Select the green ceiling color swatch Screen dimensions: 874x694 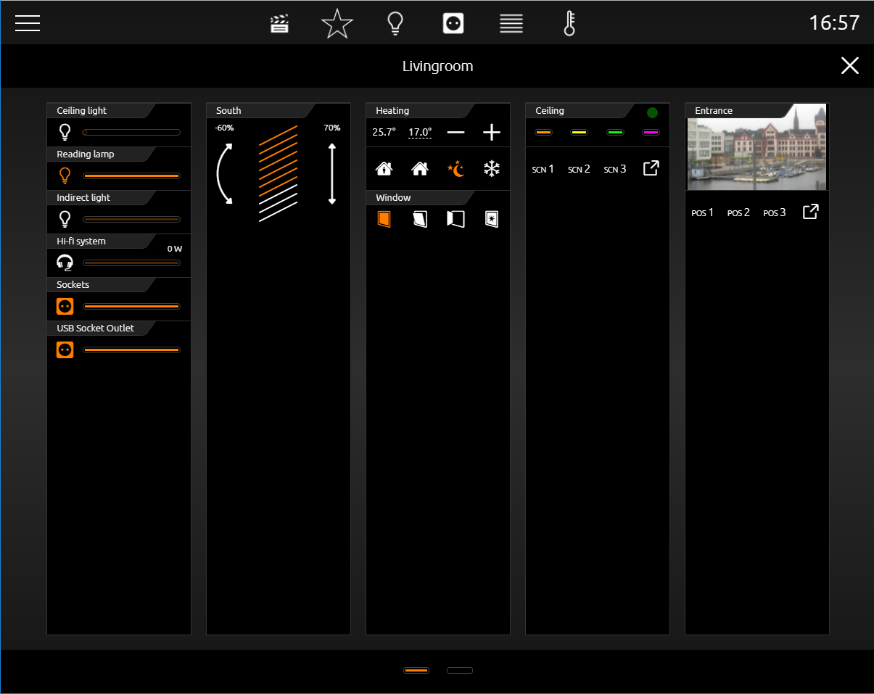coord(615,133)
